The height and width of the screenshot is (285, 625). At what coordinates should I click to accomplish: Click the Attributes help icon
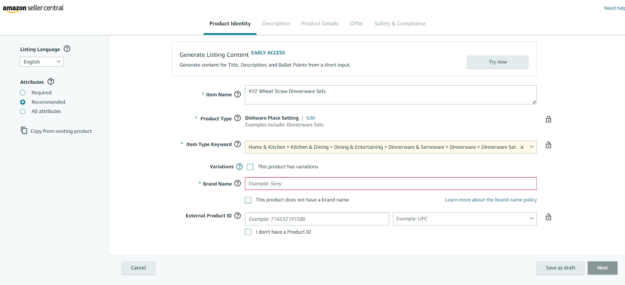(51, 82)
